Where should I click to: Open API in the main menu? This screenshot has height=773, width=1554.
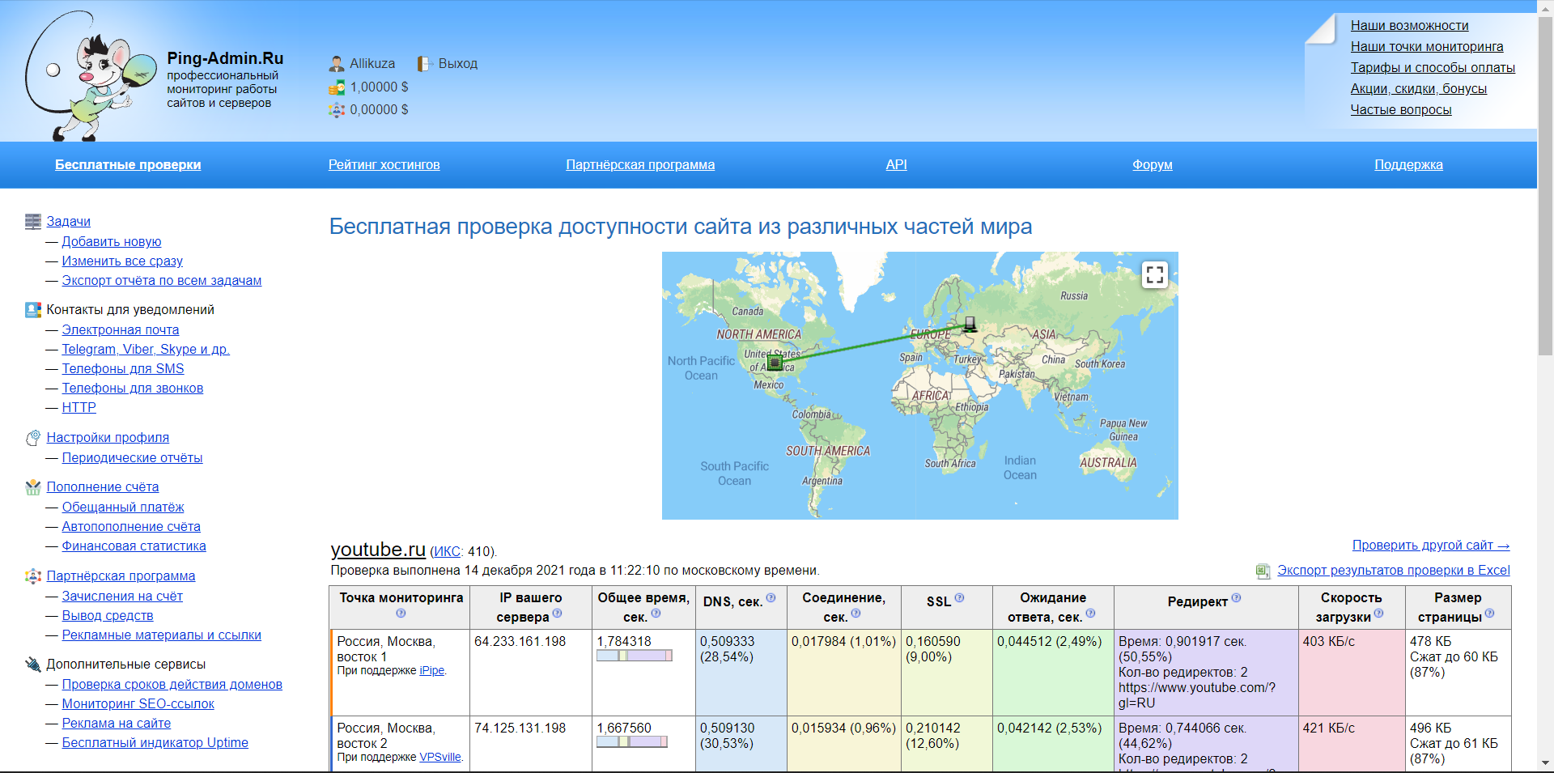click(x=896, y=165)
